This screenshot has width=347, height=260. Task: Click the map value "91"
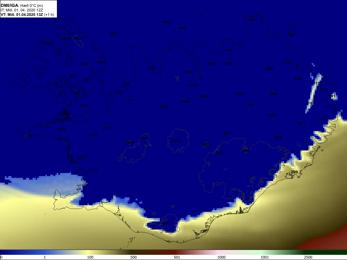pos(333,96)
